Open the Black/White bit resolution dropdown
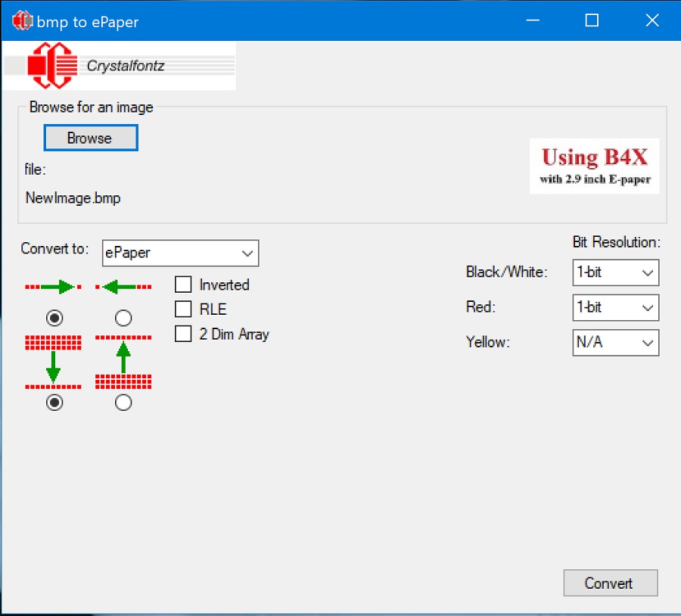The height and width of the screenshot is (616, 681). [615, 272]
